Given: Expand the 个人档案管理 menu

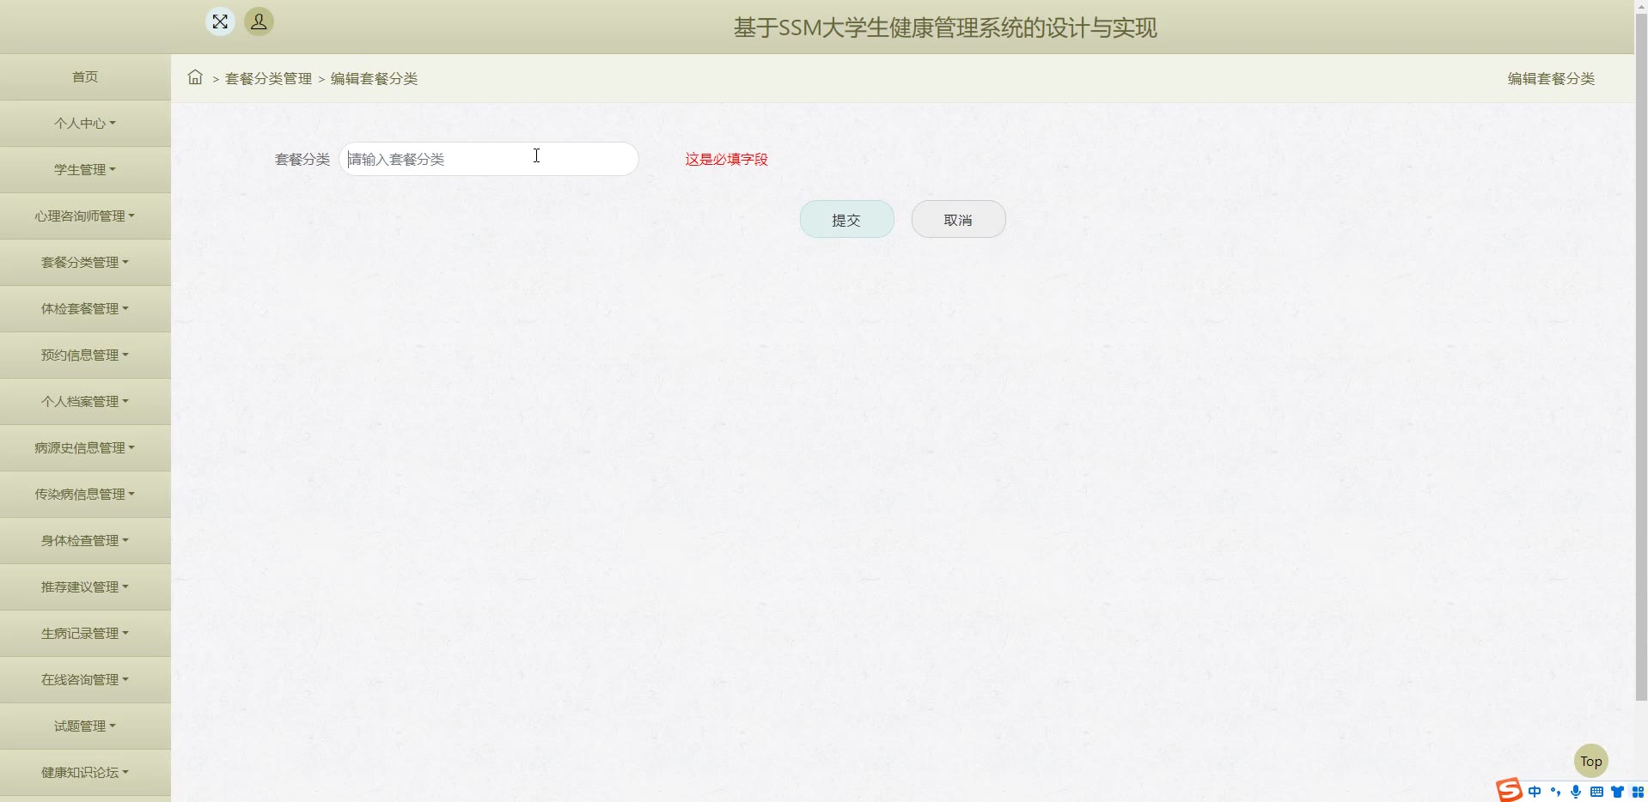Looking at the screenshot, I should [x=85, y=402].
